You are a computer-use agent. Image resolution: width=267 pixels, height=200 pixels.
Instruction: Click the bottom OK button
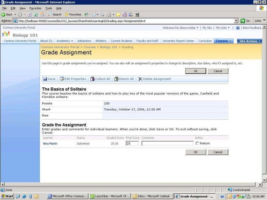tap(196, 152)
